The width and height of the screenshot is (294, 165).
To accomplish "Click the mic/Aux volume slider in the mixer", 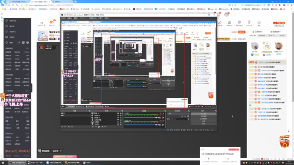I will [141, 125].
